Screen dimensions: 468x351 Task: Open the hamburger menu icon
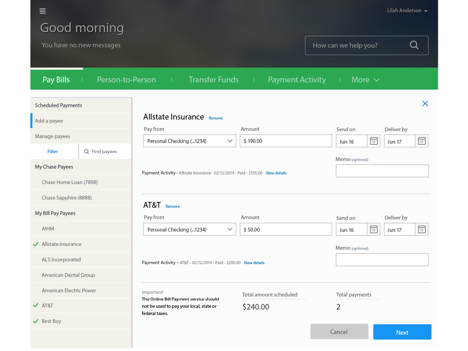coord(43,11)
